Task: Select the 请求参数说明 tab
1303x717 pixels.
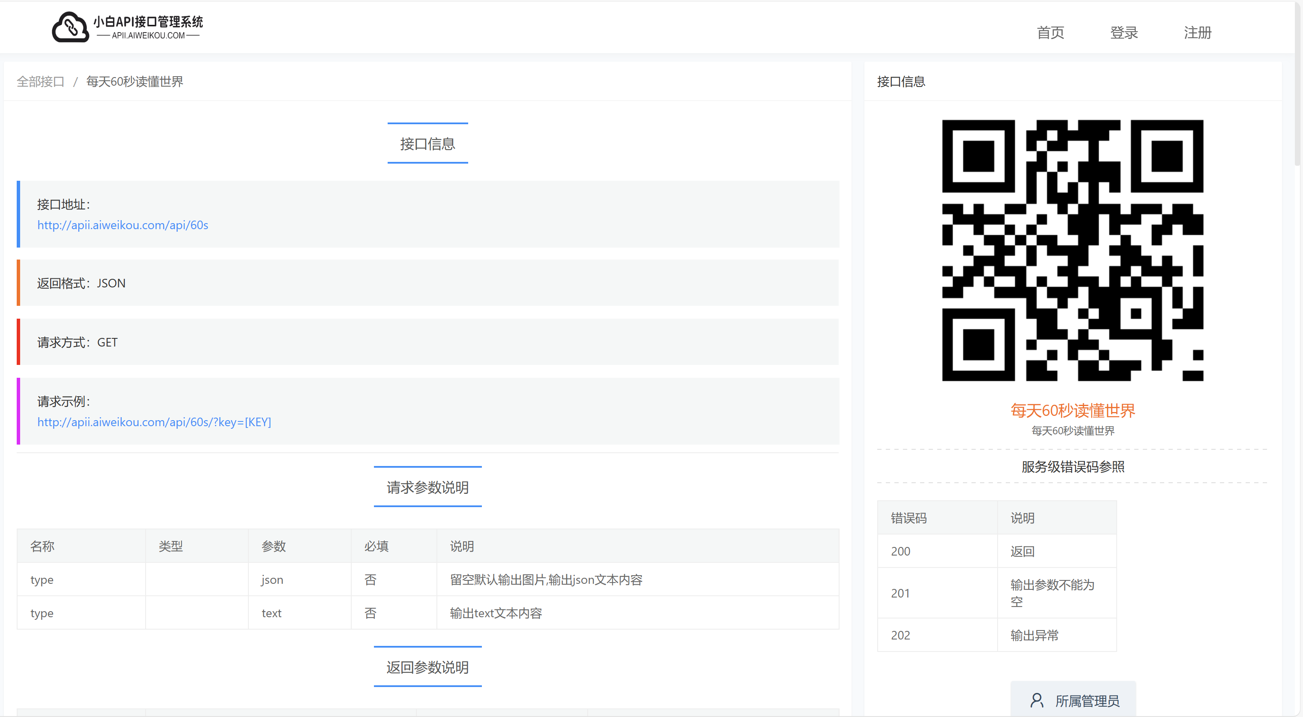Action: pos(427,487)
